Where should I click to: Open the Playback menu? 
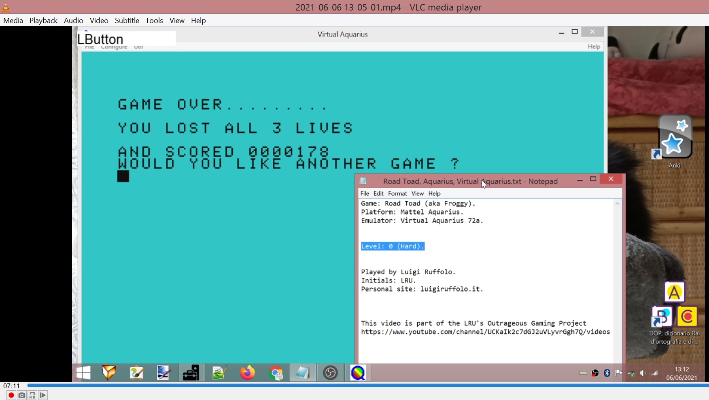point(43,21)
